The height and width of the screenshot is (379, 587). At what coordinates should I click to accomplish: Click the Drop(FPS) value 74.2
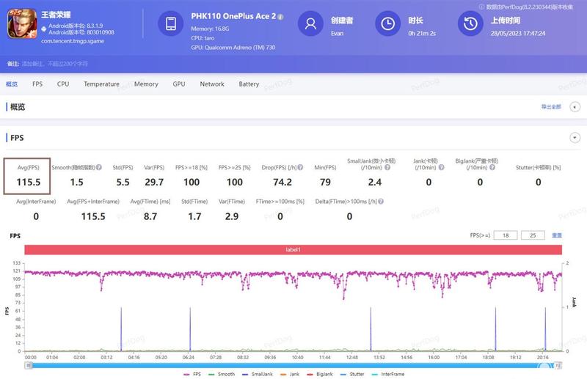click(282, 183)
